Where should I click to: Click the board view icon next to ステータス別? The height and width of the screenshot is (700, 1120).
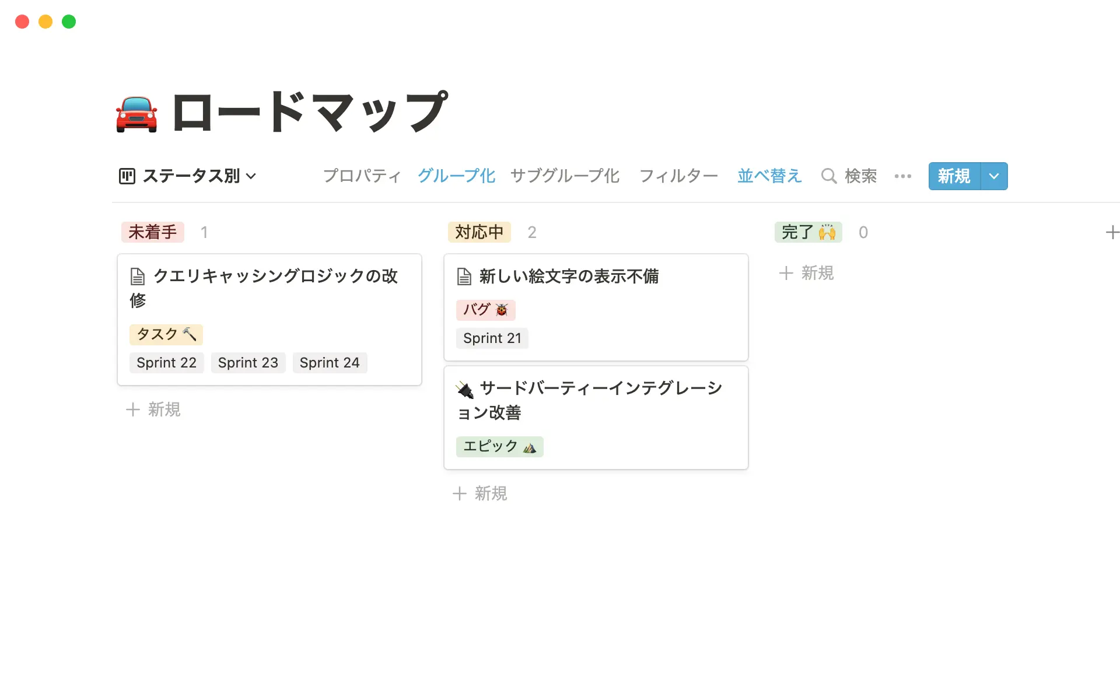128,176
